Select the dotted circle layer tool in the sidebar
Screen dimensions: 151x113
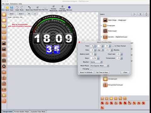(4, 72)
